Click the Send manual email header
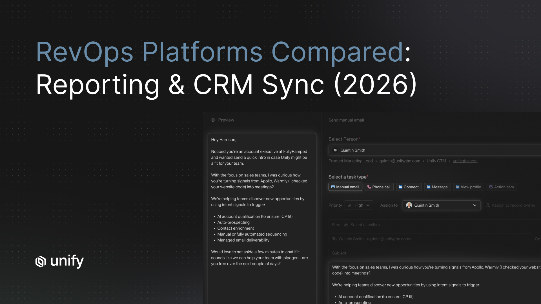The image size is (541, 304). click(x=346, y=120)
